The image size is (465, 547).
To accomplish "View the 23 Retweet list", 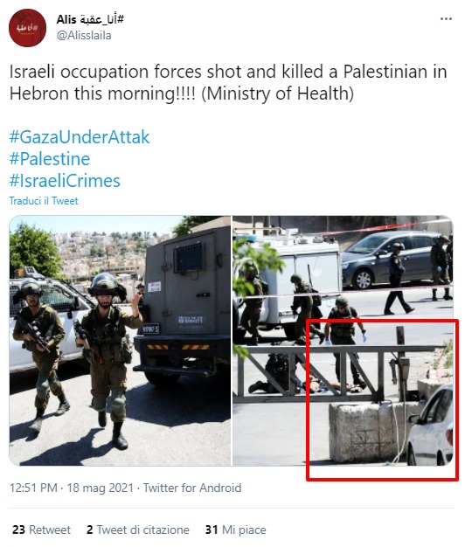I will [x=41, y=530].
